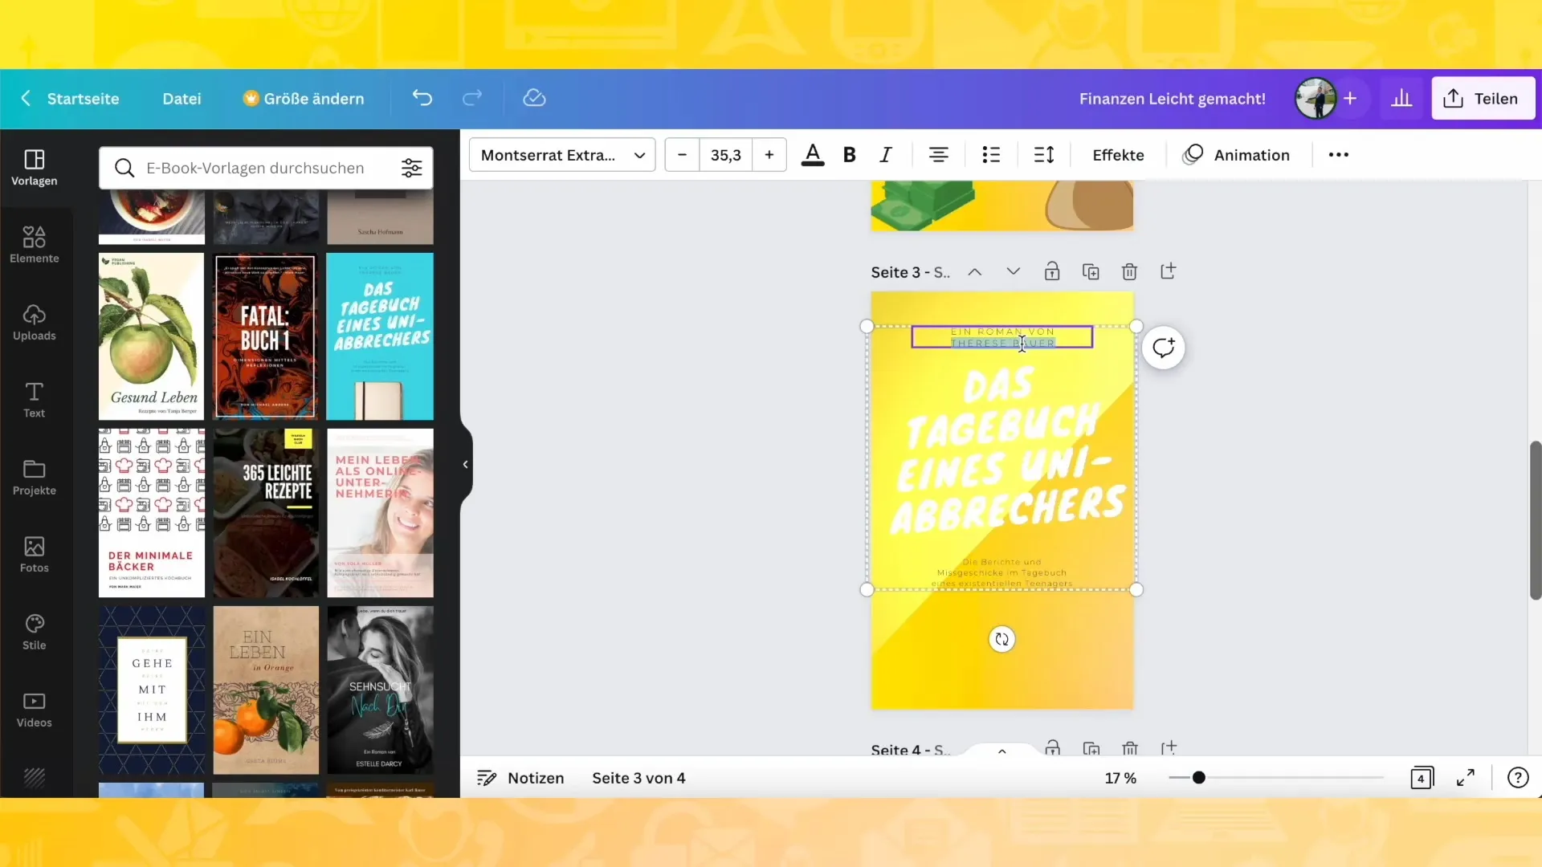Toggle page duplicate on Seite 3

click(1091, 272)
